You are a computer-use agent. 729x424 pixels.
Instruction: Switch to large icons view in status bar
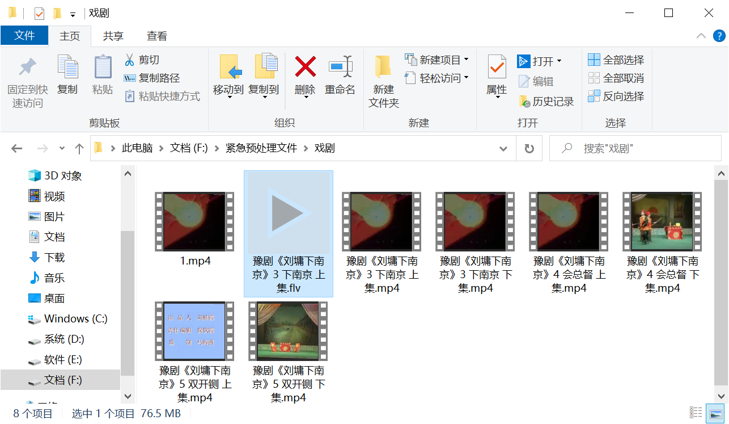coord(716,413)
